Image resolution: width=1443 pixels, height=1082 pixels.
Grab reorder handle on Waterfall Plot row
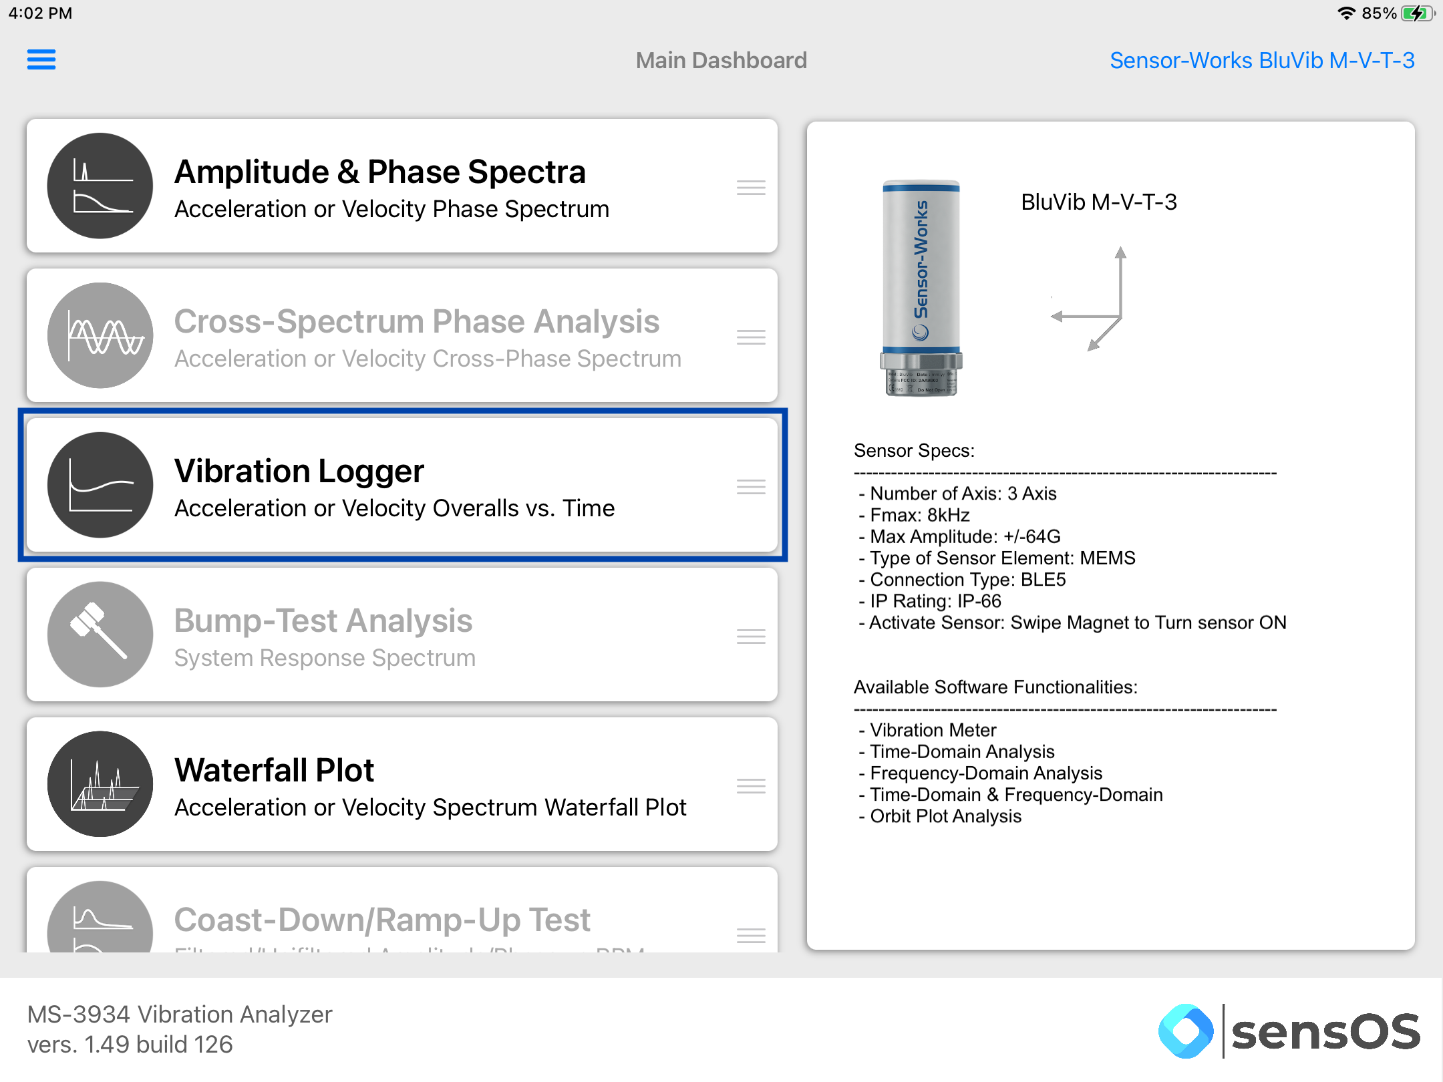point(751,786)
